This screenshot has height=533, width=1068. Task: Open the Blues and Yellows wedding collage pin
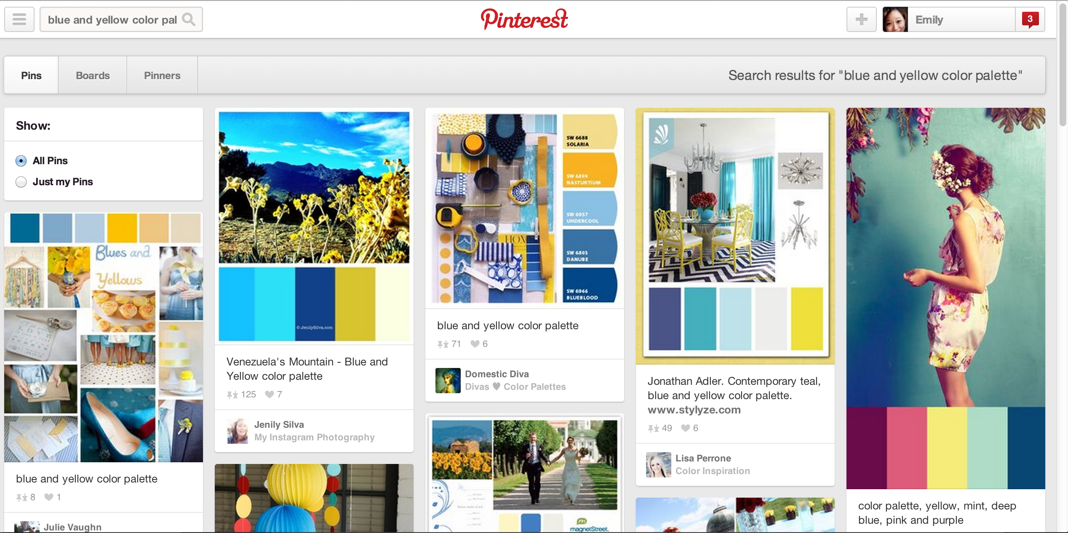click(x=104, y=337)
